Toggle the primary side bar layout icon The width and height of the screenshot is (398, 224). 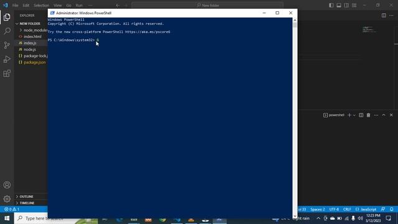[331, 6]
